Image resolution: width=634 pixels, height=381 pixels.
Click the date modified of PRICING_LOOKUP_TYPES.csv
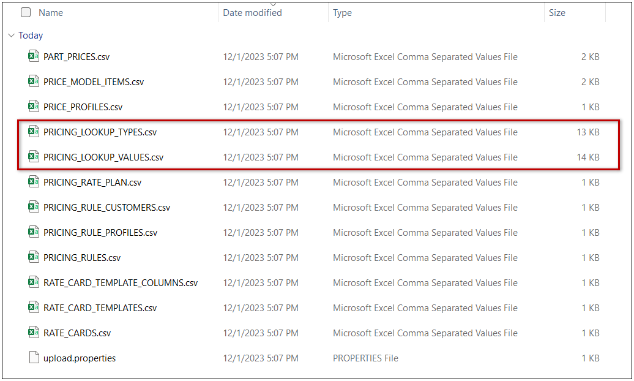coord(261,132)
